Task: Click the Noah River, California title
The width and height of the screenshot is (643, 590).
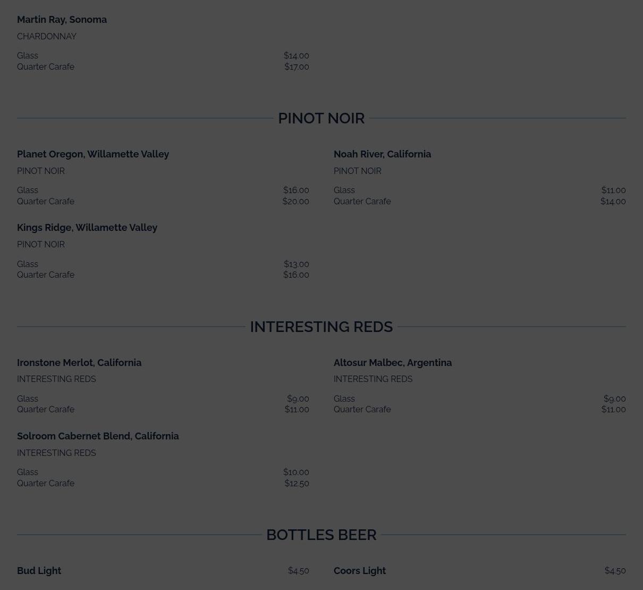Action: (382, 154)
